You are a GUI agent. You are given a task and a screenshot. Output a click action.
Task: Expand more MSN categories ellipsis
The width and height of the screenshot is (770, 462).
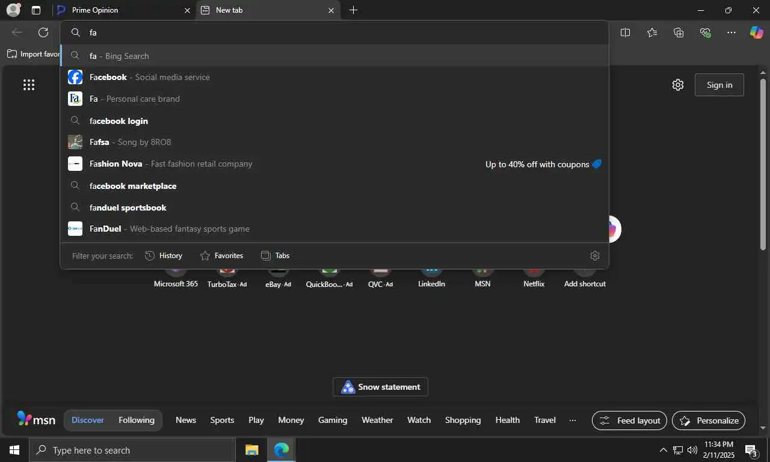pyautogui.click(x=573, y=420)
